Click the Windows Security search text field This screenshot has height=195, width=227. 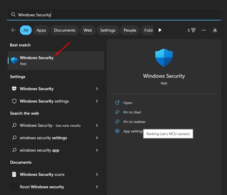coord(114,15)
